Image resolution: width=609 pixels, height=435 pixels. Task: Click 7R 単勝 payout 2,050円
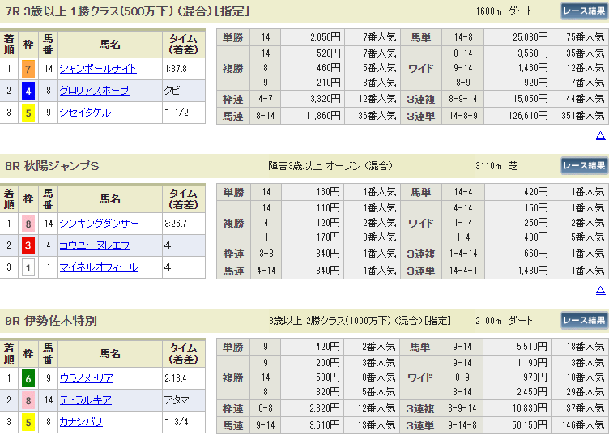click(x=326, y=37)
